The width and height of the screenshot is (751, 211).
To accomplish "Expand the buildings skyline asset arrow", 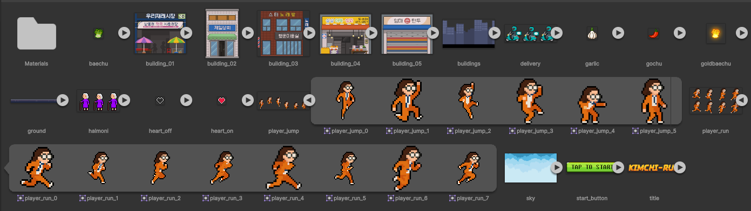I will (495, 33).
